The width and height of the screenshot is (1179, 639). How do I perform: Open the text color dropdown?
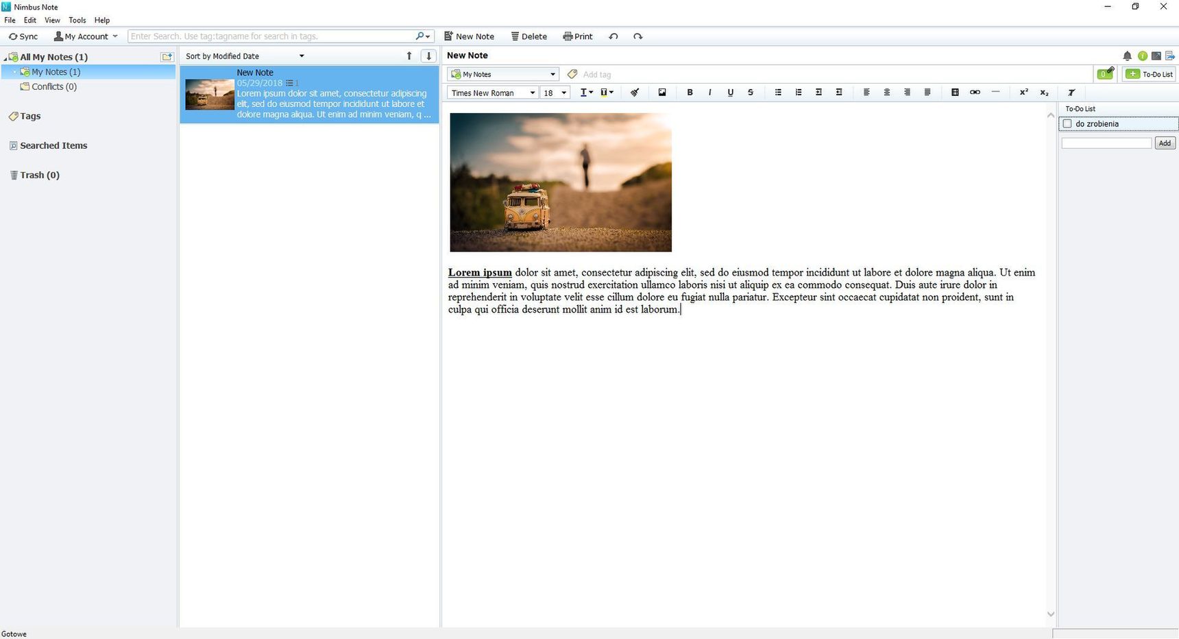coord(587,93)
